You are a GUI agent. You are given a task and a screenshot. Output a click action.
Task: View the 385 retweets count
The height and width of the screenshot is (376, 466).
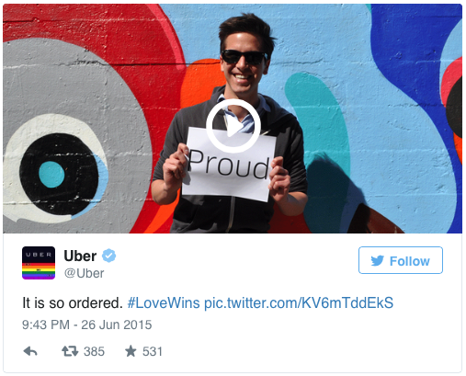(x=94, y=351)
